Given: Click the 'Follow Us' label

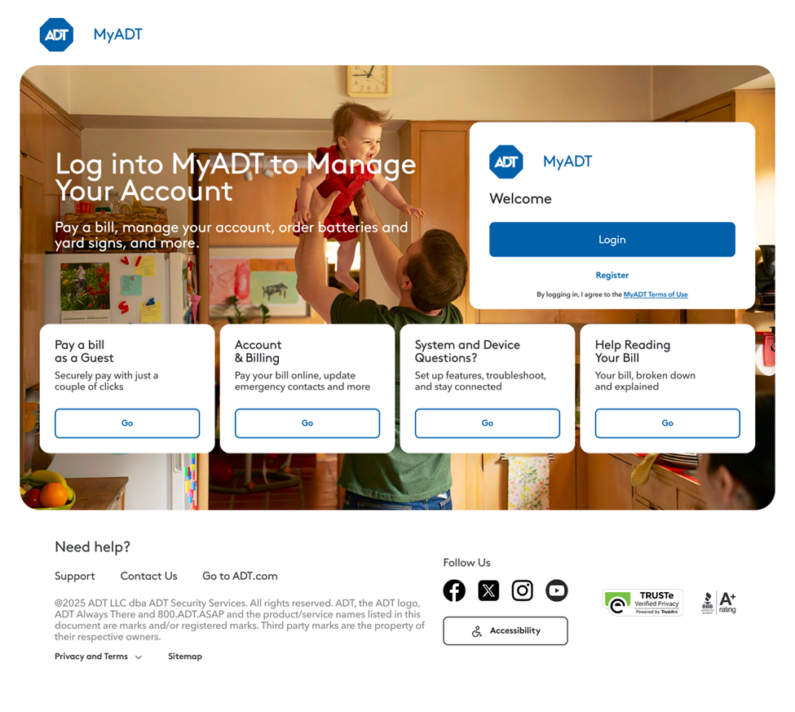Looking at the screenshot, I should (x=467, y=563).
